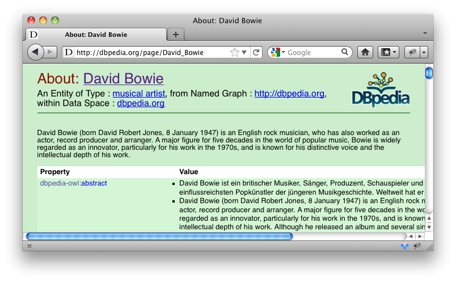
Task: Open the Bookmarks toolbar menu button
Action: [389, 52]
